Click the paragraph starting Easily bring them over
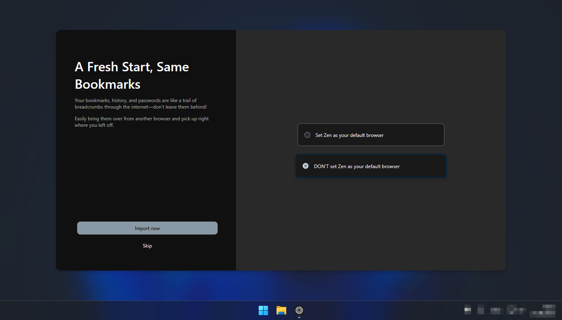The height and width of the screenshot is (320, 562). point(142,122)
